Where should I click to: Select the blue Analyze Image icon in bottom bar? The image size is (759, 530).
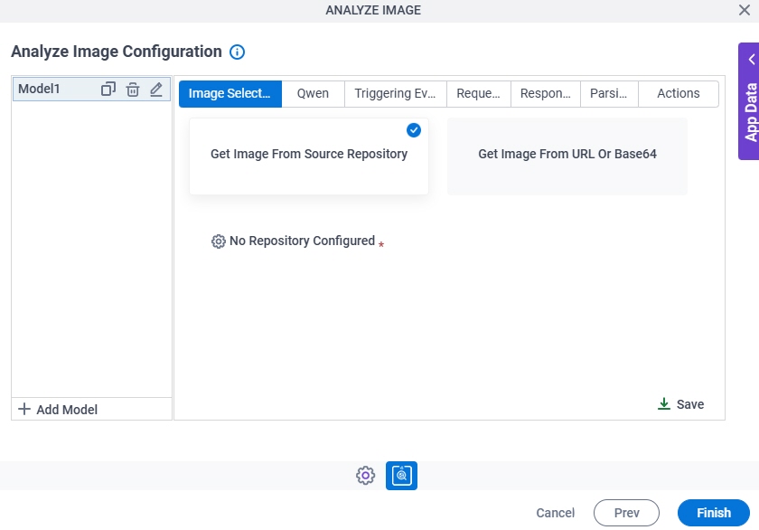(x=401, y=475)
